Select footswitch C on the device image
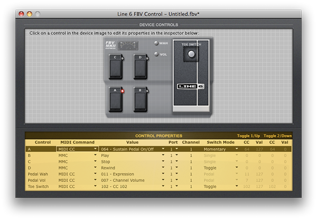 click(116, 67)
